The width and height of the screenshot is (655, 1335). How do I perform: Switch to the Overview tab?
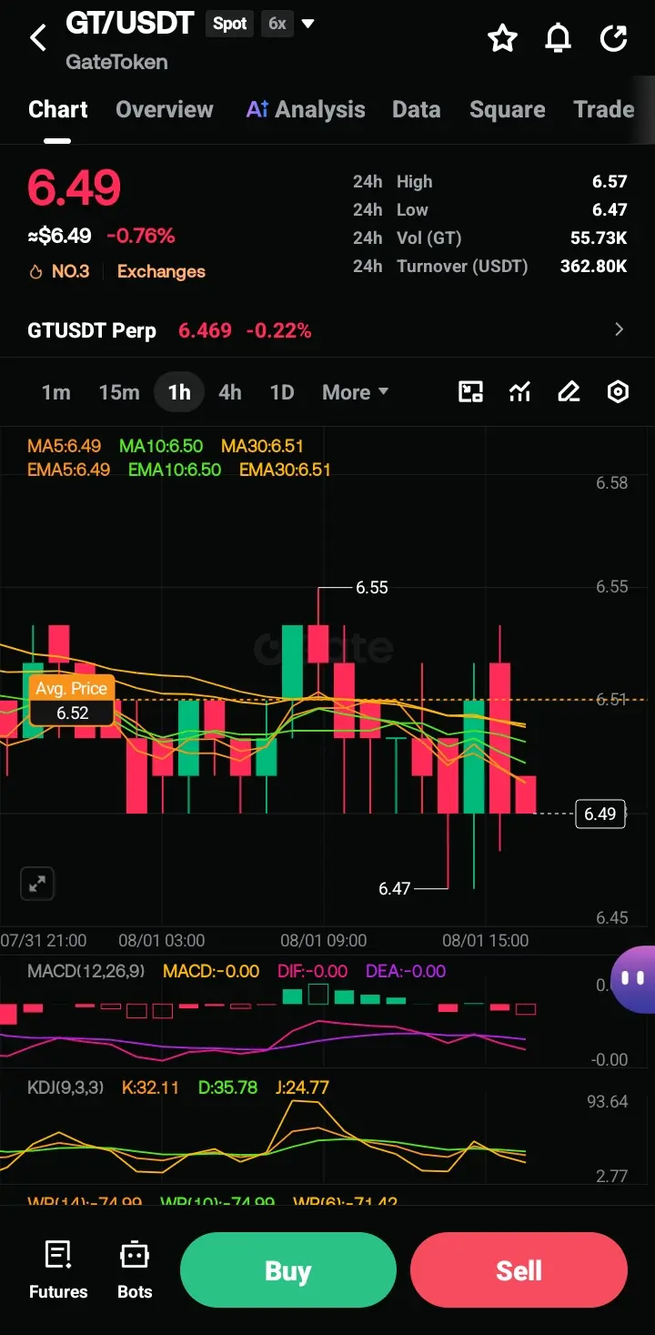point(165,109)
